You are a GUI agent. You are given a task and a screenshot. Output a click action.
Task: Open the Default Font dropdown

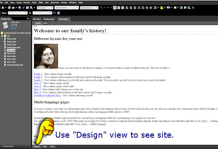point(67,8)
